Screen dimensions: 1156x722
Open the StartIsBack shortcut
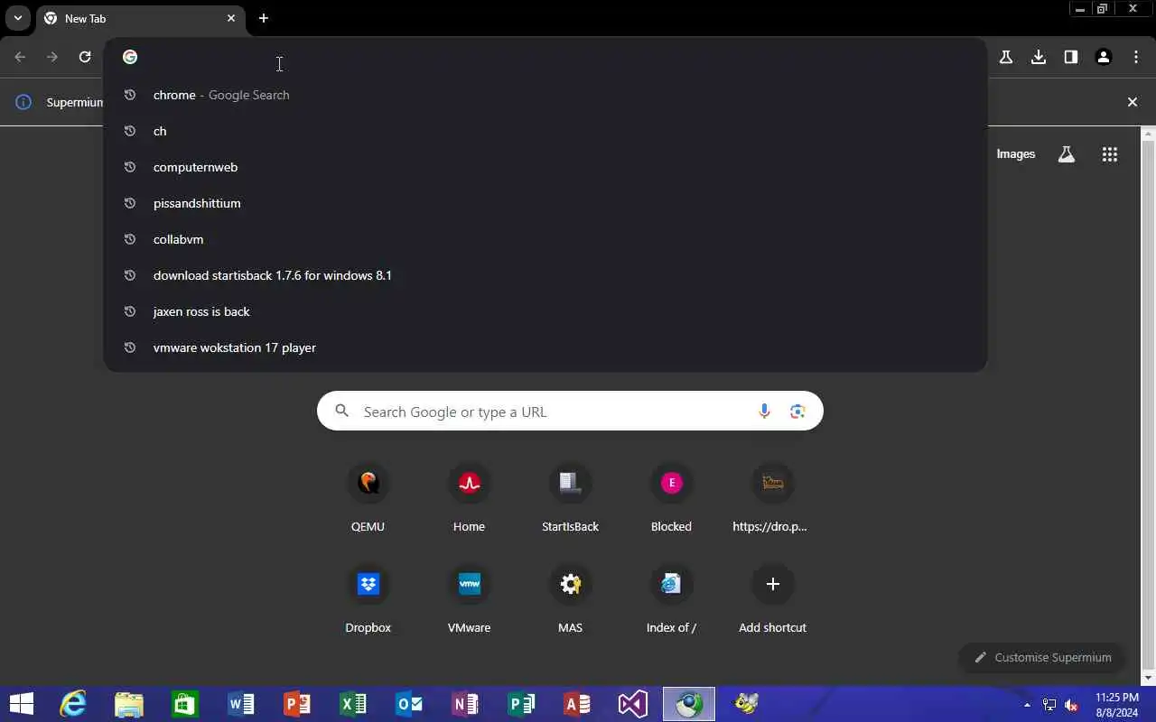(570, 498)
